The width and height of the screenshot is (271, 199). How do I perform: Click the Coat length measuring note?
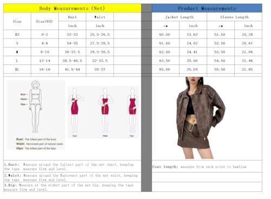tap(199, 166)
